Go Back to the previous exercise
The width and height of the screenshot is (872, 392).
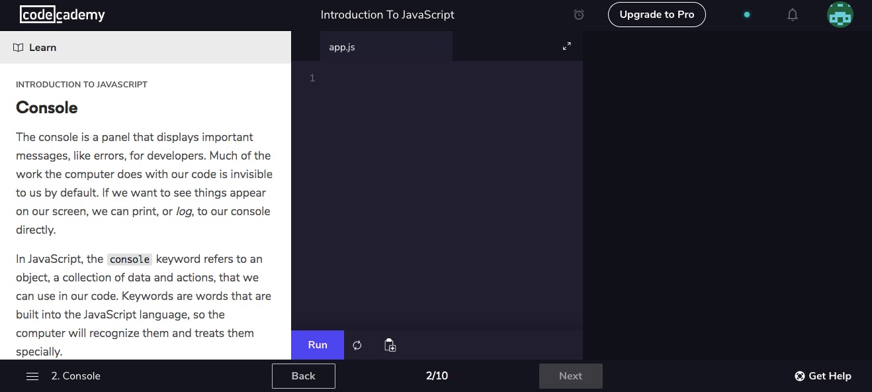coord(303,375)
